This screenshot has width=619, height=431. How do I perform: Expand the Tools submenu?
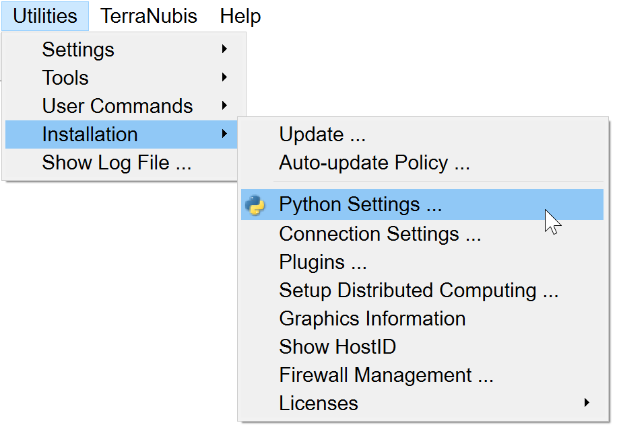click(65, 78)
